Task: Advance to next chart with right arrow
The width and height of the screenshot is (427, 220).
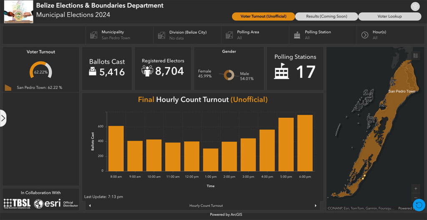Action: 316,205
